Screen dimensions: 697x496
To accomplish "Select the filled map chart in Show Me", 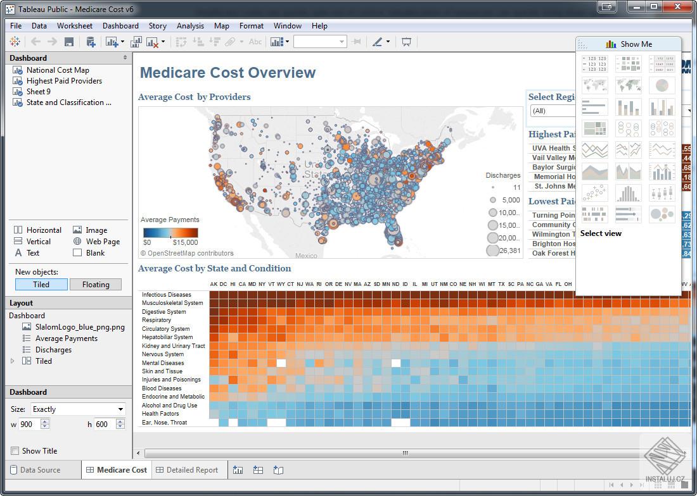I will [x=628, y=85].
